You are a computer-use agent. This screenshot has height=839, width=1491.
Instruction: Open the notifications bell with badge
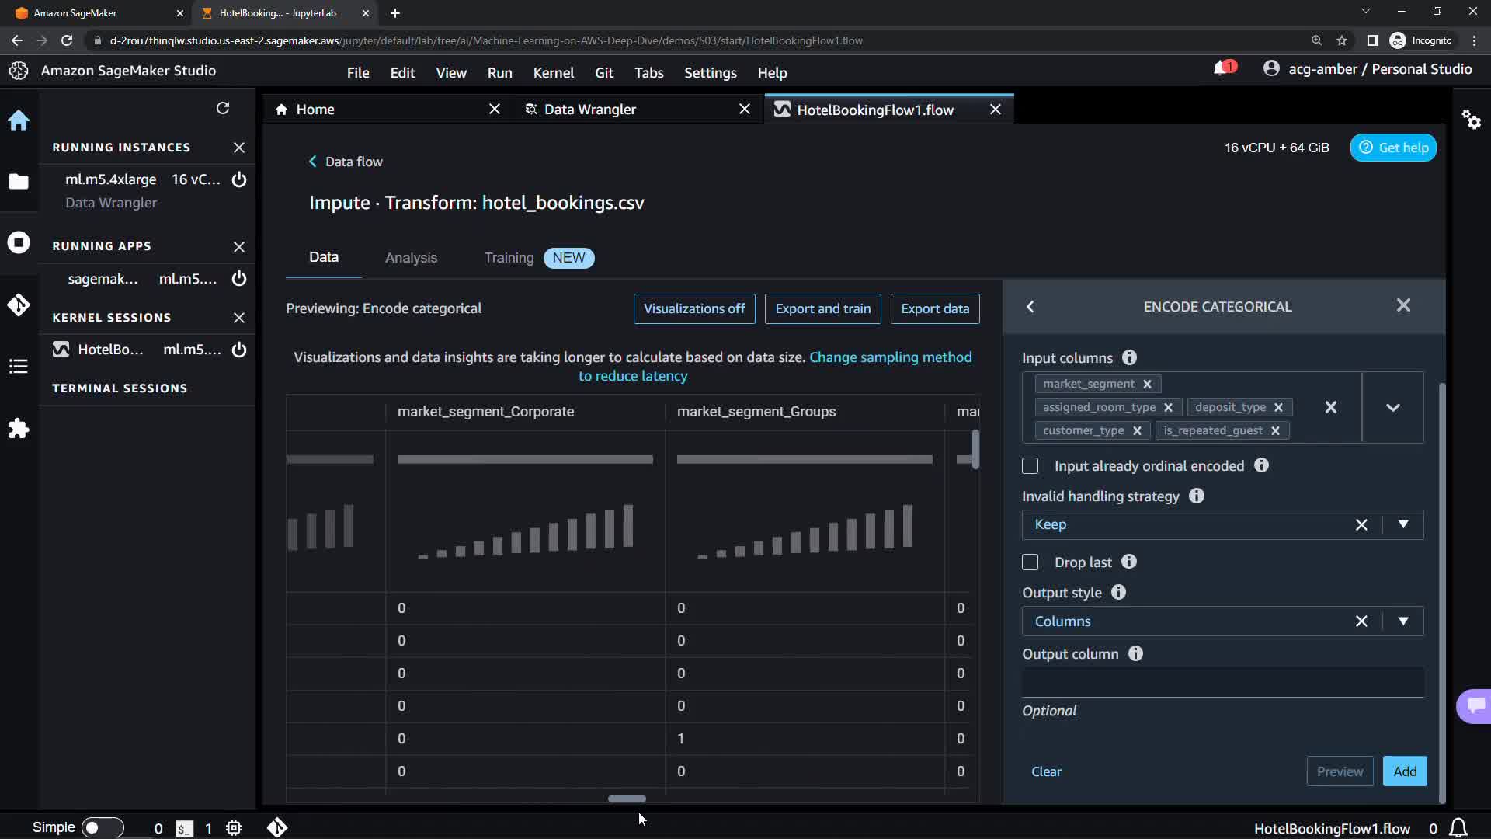coord(1222,69)
